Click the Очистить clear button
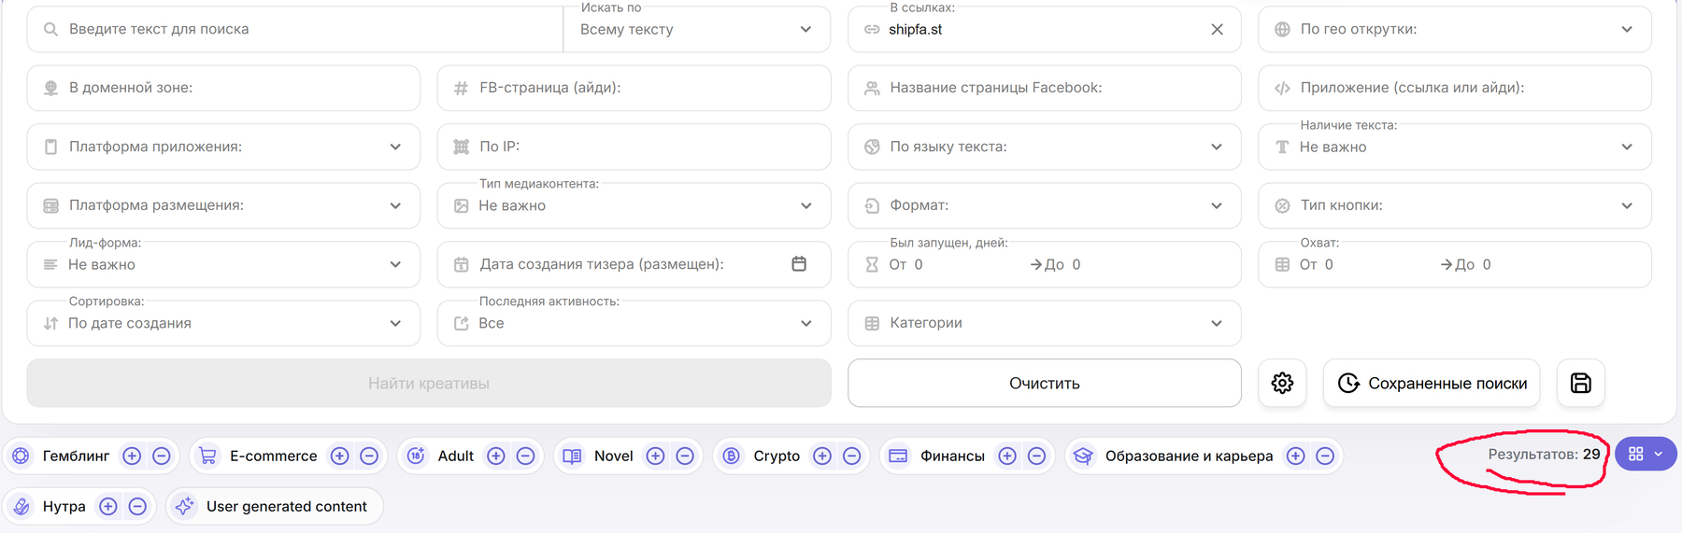 point(1045,383)
